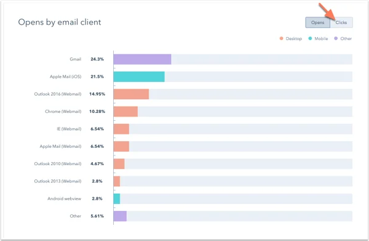Click the "Android webview" label
This screenshot has width=369, height=241.
(64, 199)
